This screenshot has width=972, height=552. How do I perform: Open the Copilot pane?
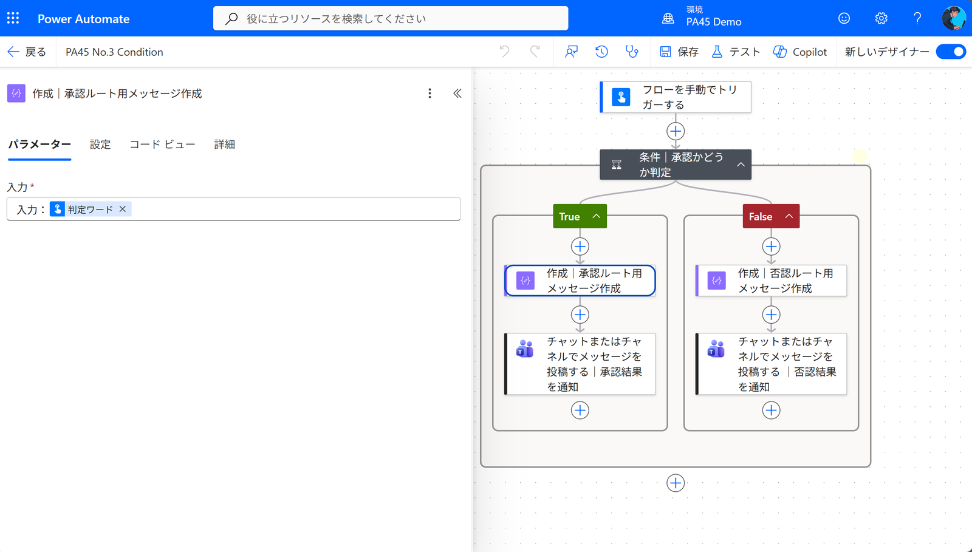pos(800,52)
